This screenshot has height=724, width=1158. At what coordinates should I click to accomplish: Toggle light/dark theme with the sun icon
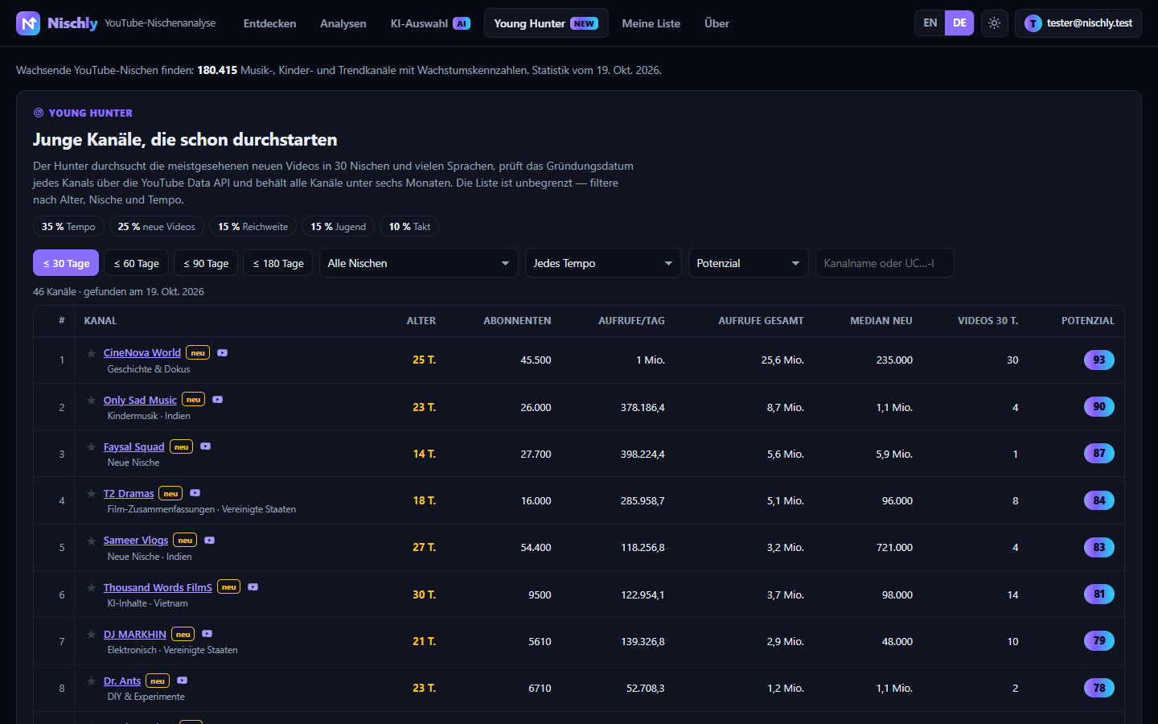click(995, 23)
